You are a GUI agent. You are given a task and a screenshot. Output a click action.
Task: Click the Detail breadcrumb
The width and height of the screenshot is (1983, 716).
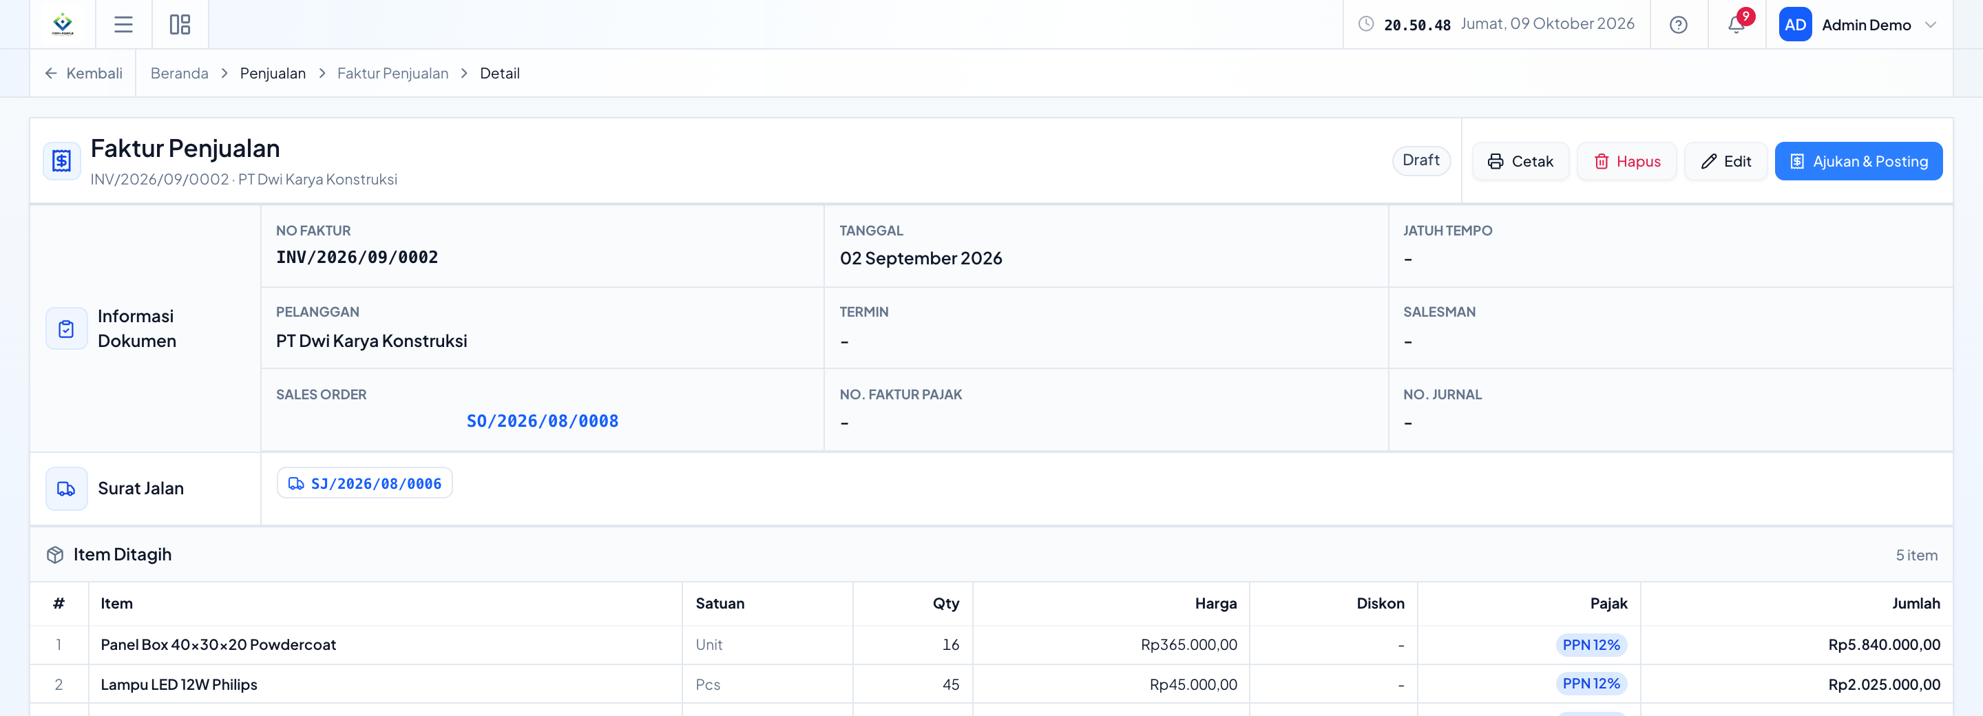tap(500, 73)
